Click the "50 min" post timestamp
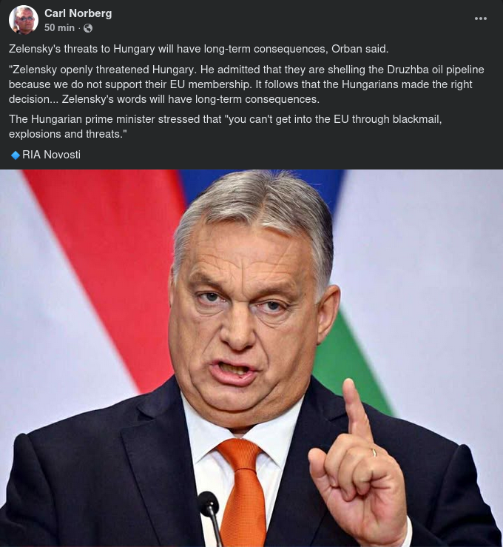Screen dimensions: 503x547 coord(59,28)
